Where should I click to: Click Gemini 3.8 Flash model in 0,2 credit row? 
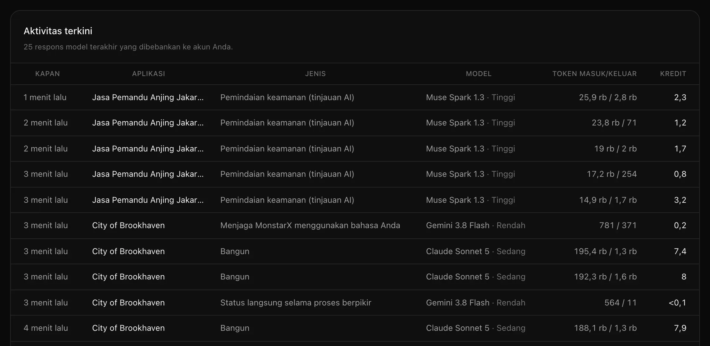pos(476,225)
